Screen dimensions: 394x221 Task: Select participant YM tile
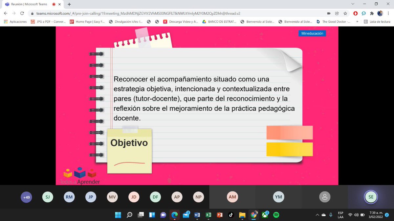[278, 197]
